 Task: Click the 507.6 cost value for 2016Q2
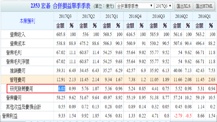tap(178, 43)
